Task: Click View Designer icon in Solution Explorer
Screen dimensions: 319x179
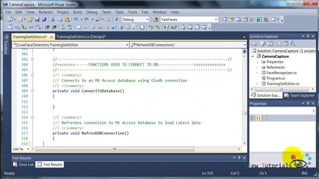Action: coord(286,43)
